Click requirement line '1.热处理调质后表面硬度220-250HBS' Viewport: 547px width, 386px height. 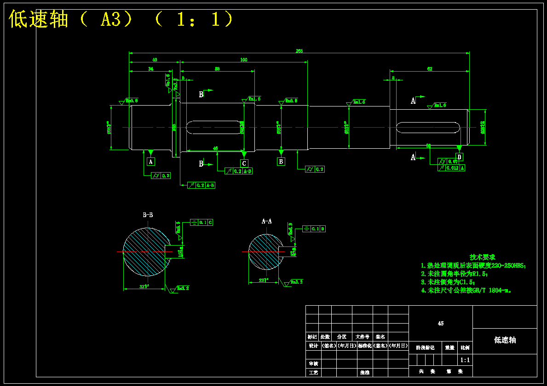point(473,266)
